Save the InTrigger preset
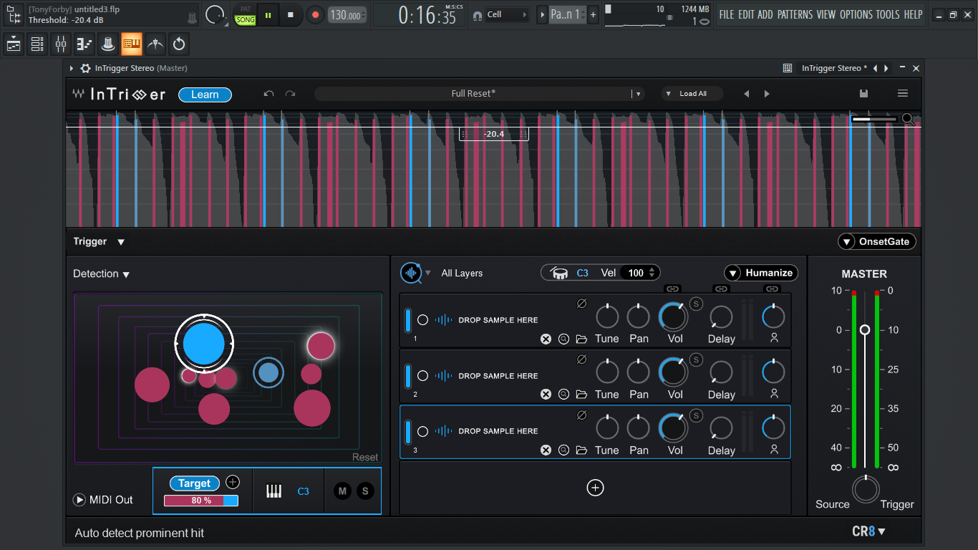 [x=864, y=94]
